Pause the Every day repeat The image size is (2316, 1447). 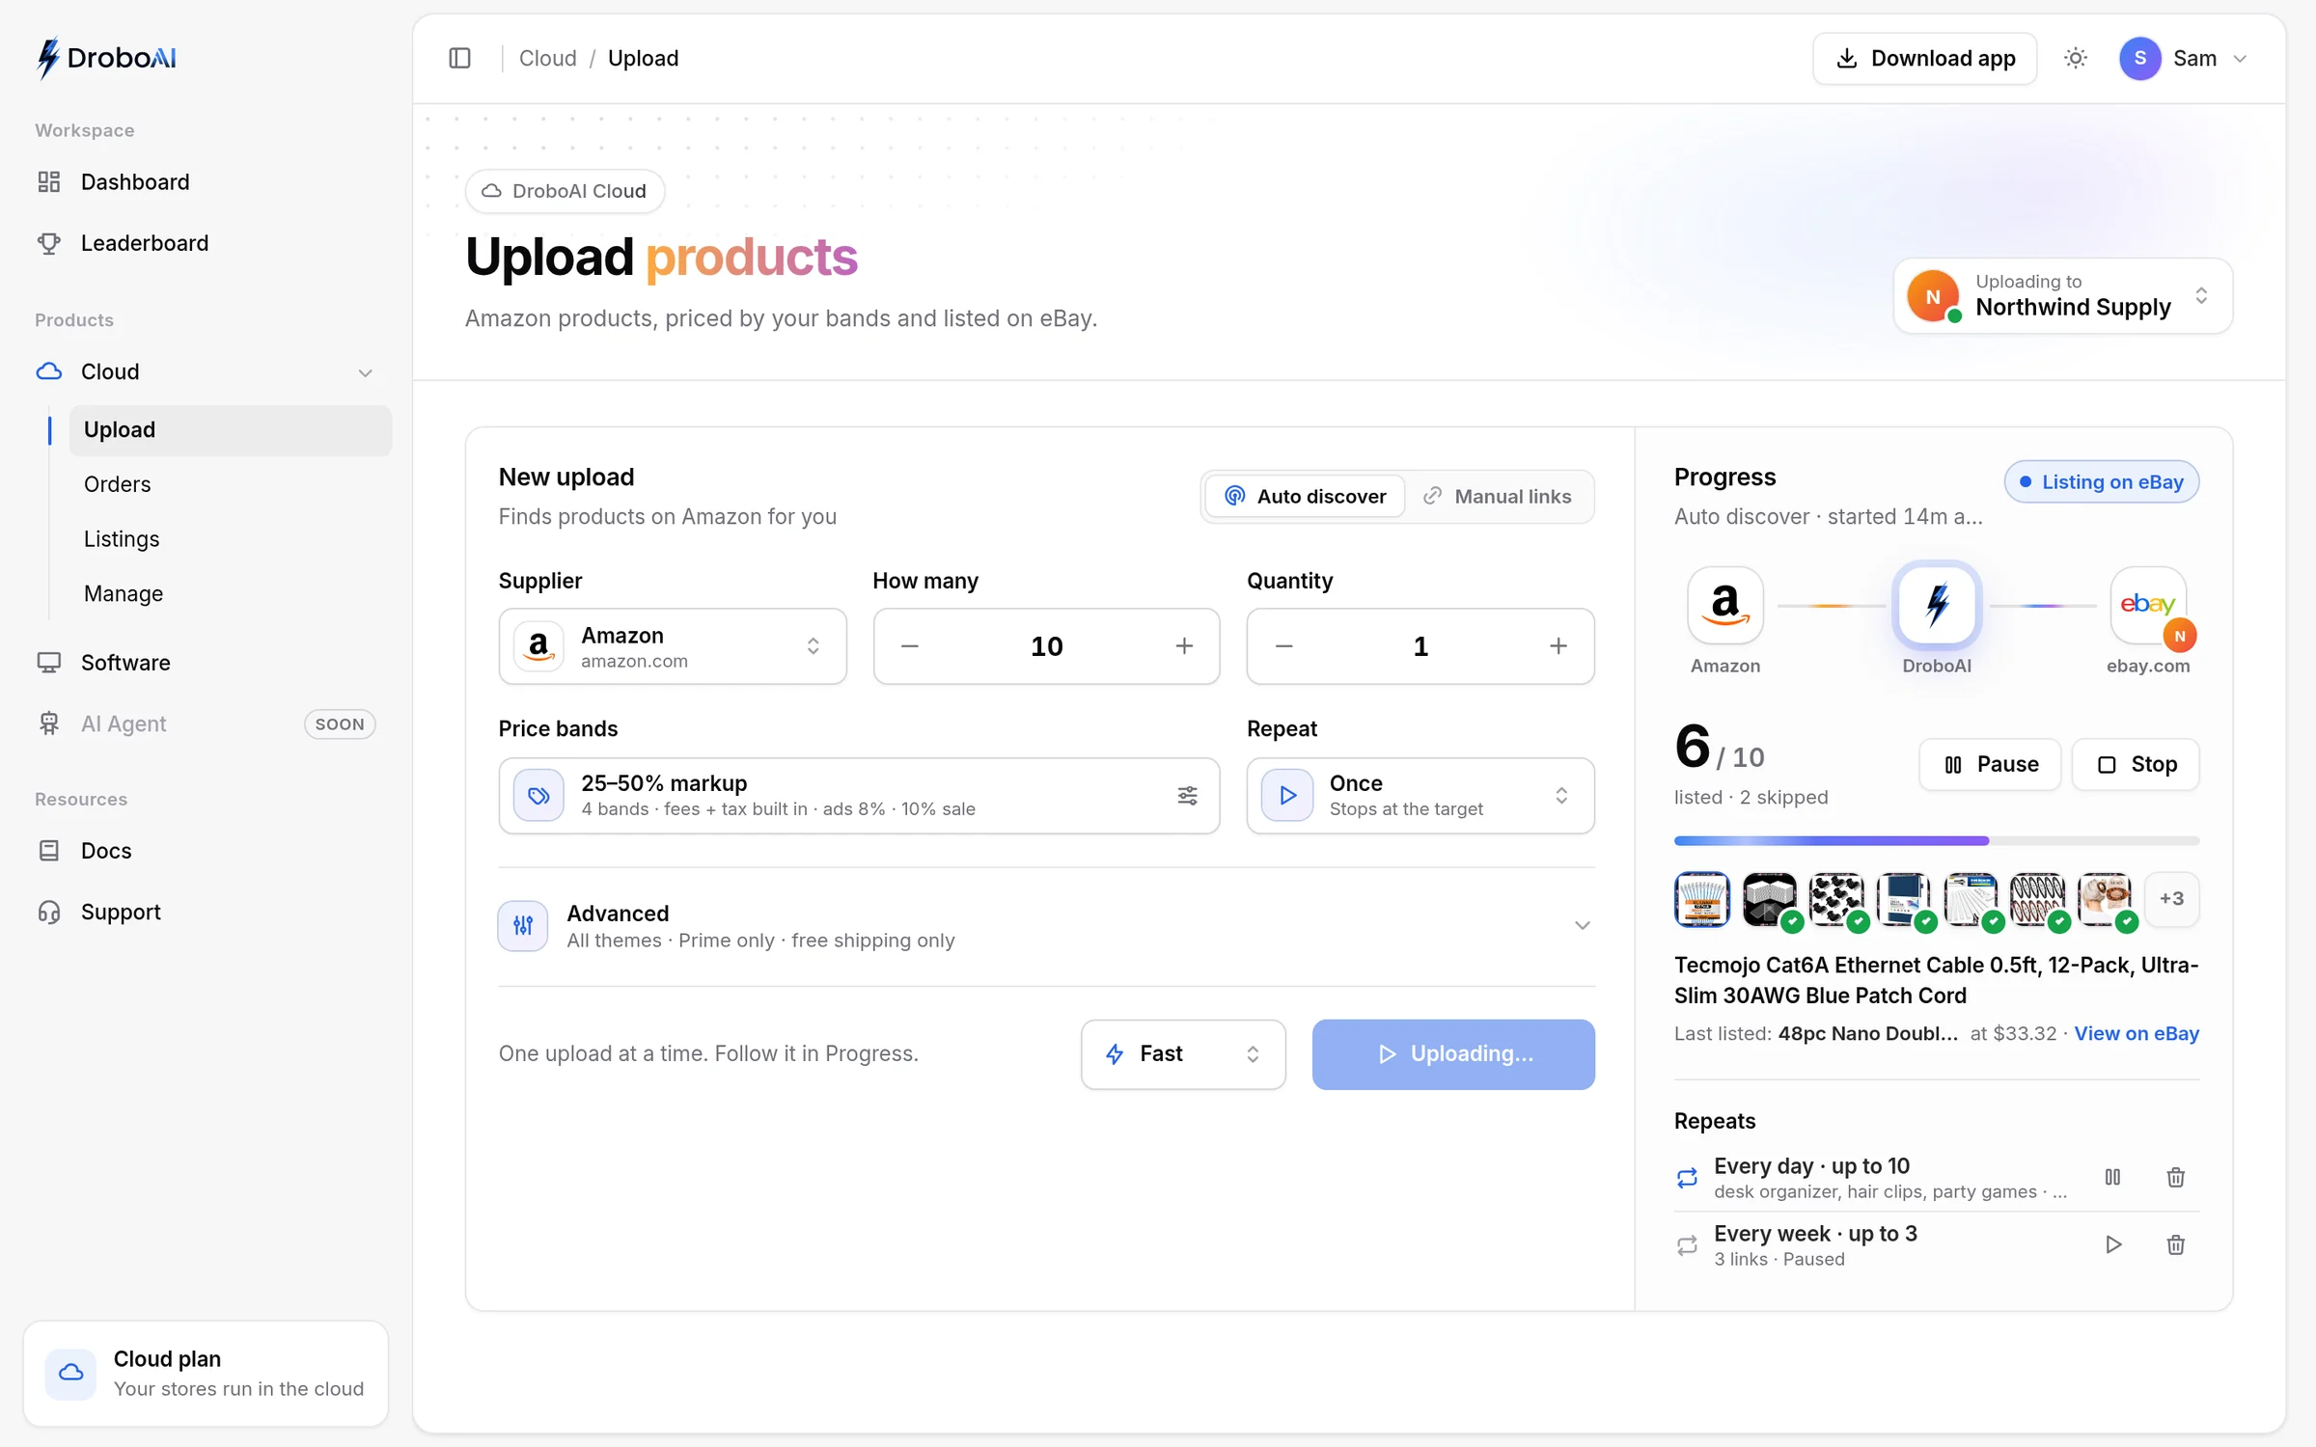(2112, 1177)
